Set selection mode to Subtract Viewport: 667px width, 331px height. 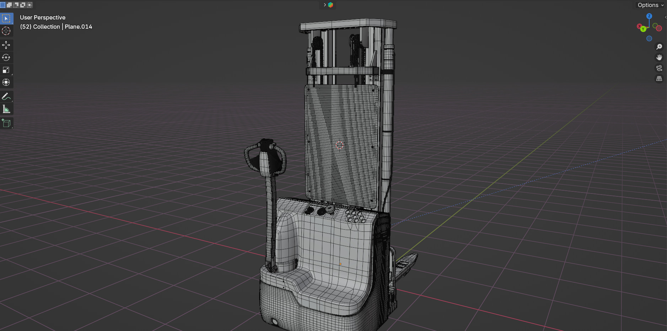click(x=16, y=5)
